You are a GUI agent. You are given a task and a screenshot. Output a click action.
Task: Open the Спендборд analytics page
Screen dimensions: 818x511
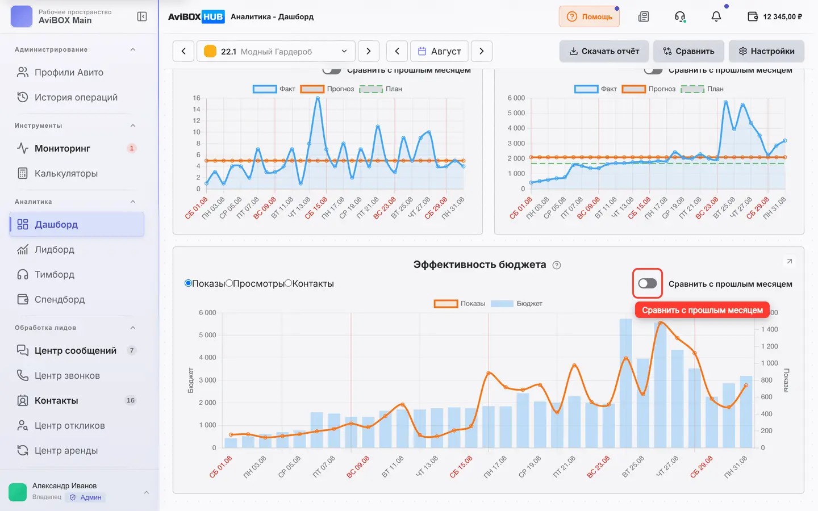(77, 299)
